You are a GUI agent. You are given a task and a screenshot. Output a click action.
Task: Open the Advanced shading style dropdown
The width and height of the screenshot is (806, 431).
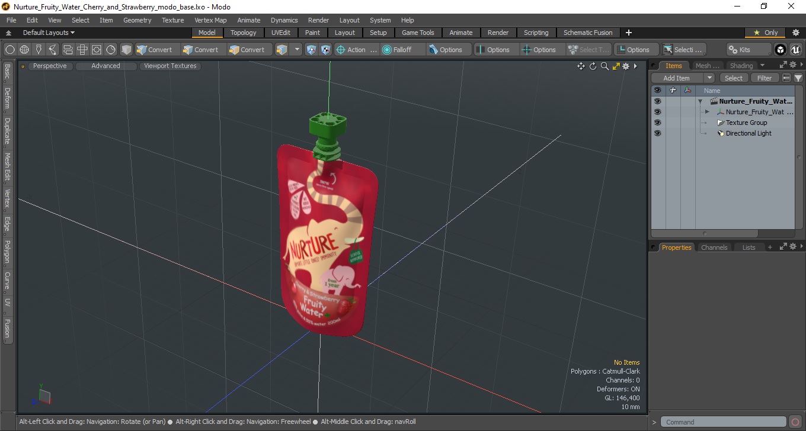pyautogui.click(x=106, y=66)
